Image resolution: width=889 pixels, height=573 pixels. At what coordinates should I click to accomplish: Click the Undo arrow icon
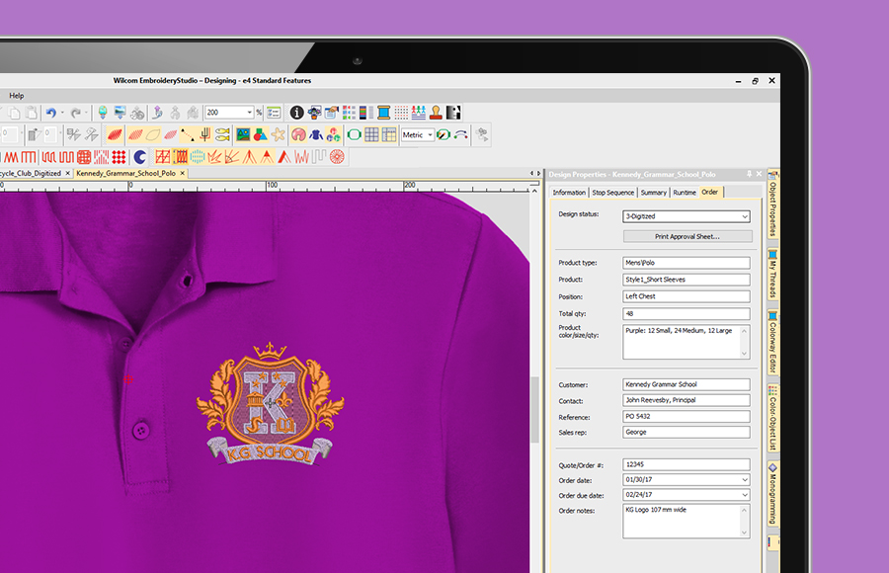(49, 112)
